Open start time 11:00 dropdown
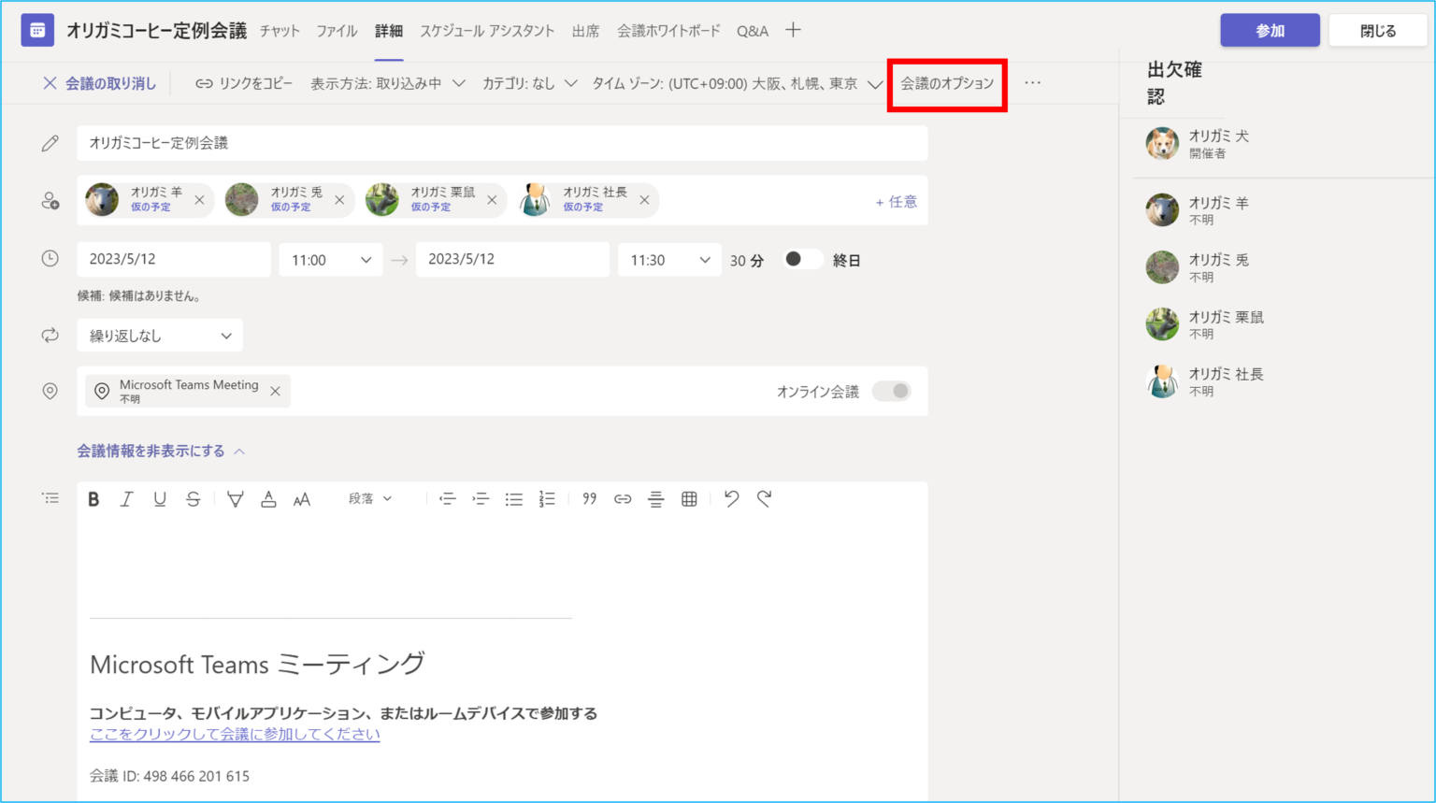 331,260
